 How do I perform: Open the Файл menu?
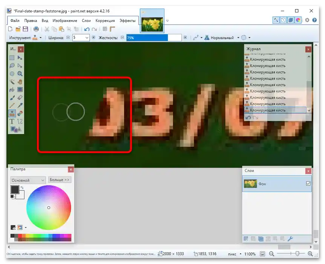(15, 20)
